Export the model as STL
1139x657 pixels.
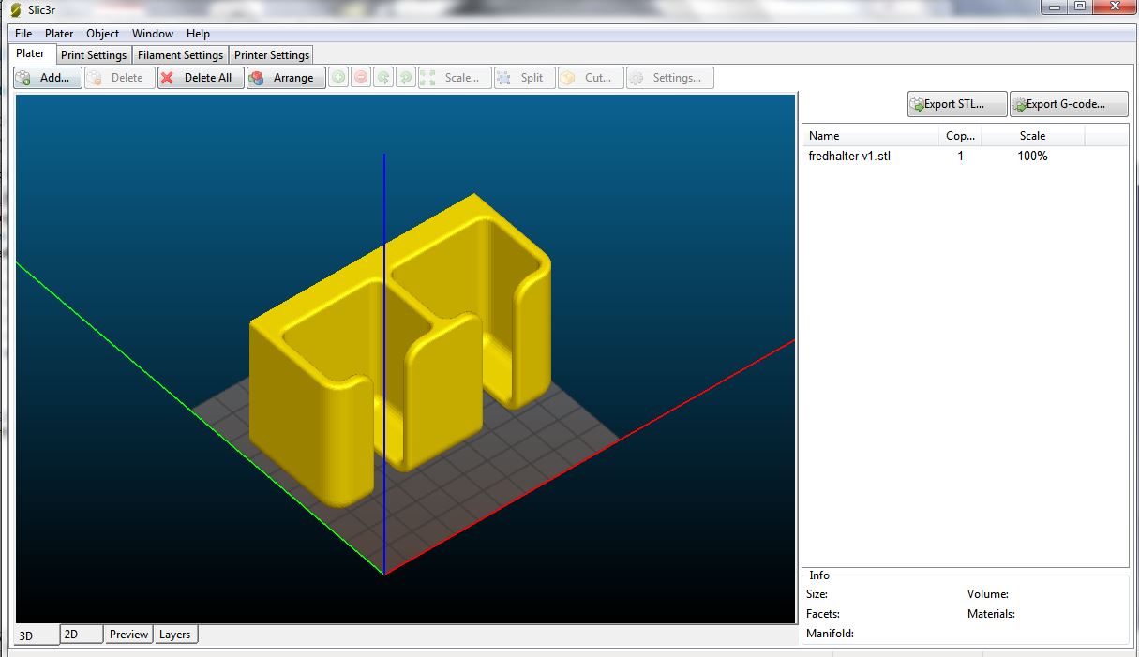[956, 104]
